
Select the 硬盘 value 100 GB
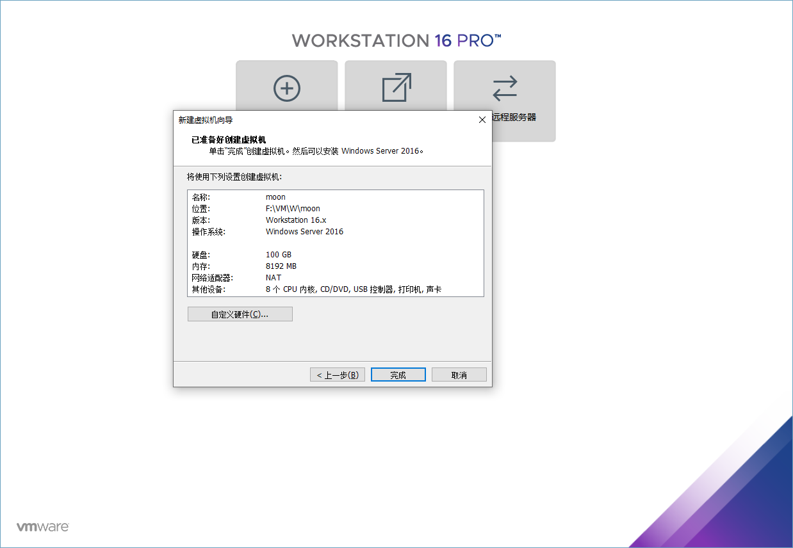pyautogui.click(x=279, y=255)
